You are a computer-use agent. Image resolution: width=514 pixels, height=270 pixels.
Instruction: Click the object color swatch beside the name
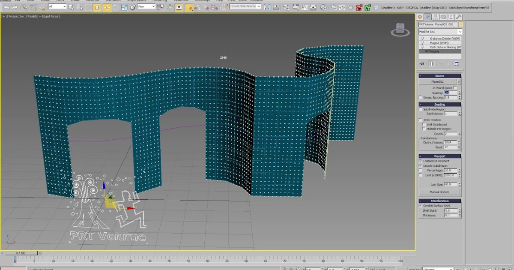click(460, 24)
